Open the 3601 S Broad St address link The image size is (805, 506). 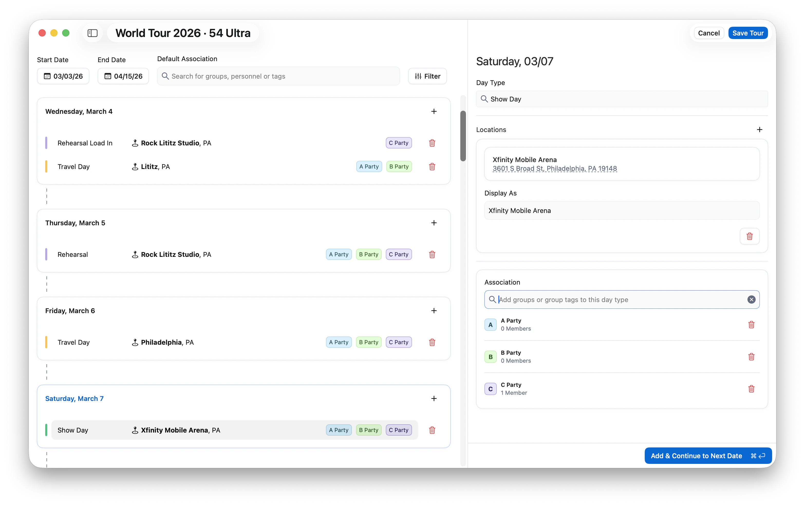[554, 169]
